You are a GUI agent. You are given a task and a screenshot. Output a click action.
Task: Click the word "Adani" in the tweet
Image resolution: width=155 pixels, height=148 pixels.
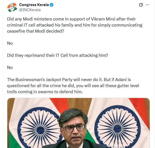(x=121, y=80)
